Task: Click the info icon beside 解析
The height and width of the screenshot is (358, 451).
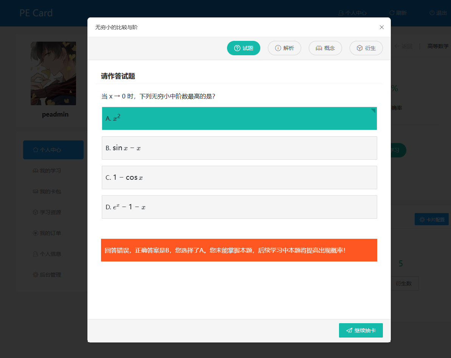Action: [278, 48]
